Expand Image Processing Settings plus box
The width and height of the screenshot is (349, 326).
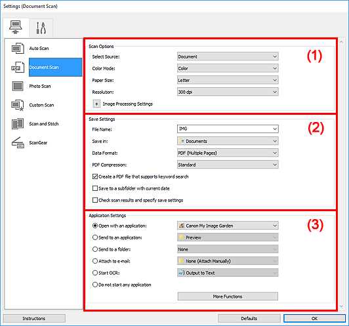96,104
